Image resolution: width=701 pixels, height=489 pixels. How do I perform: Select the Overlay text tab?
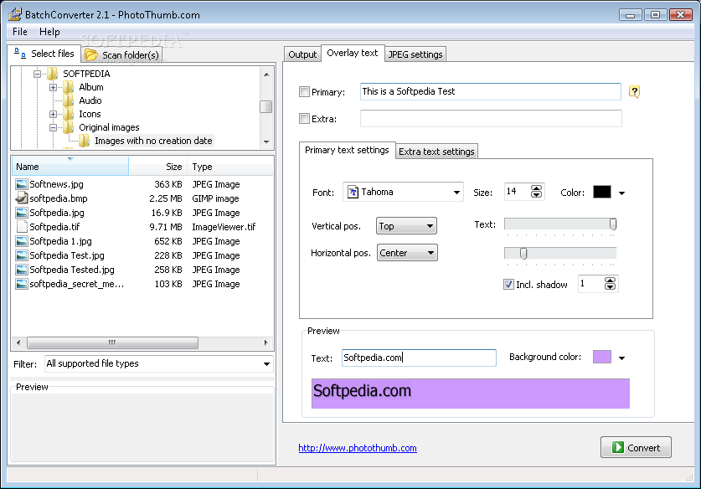tap(353, 54)
